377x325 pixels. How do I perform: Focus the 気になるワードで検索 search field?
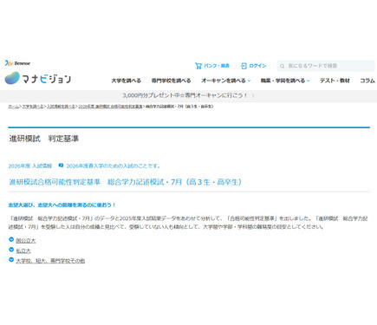click(x=326, y=66)
